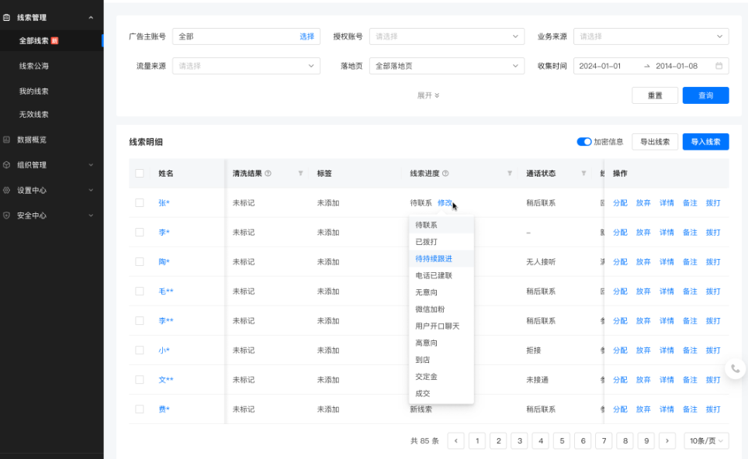
Task: Select 高意向 in progress menu
Action: [x=442, y=343]
